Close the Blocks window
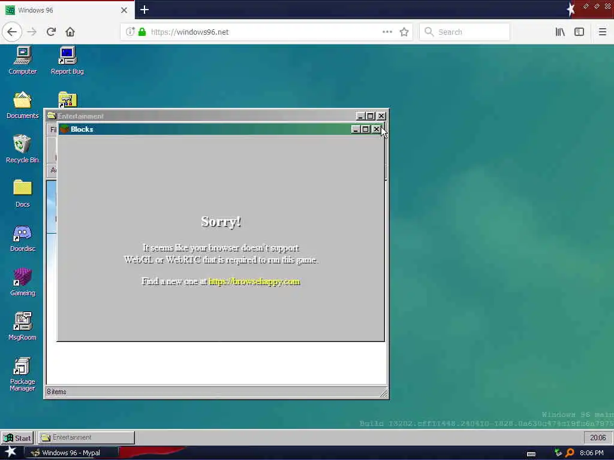This screenshot has width=614, height=460. pos(377,129)
